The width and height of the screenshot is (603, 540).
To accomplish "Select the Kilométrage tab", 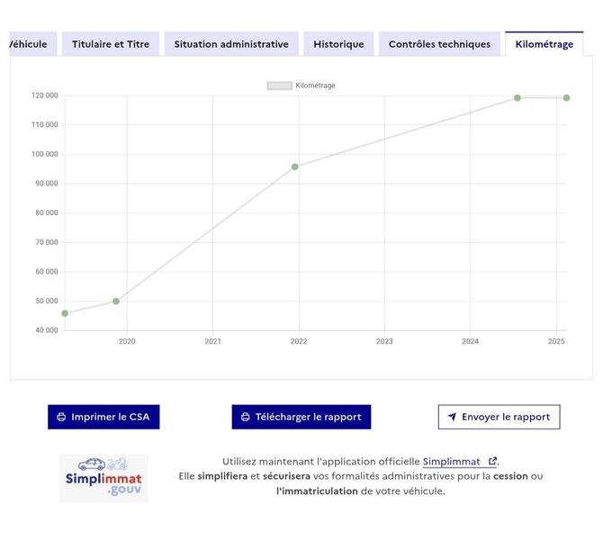I will point(544,44).
